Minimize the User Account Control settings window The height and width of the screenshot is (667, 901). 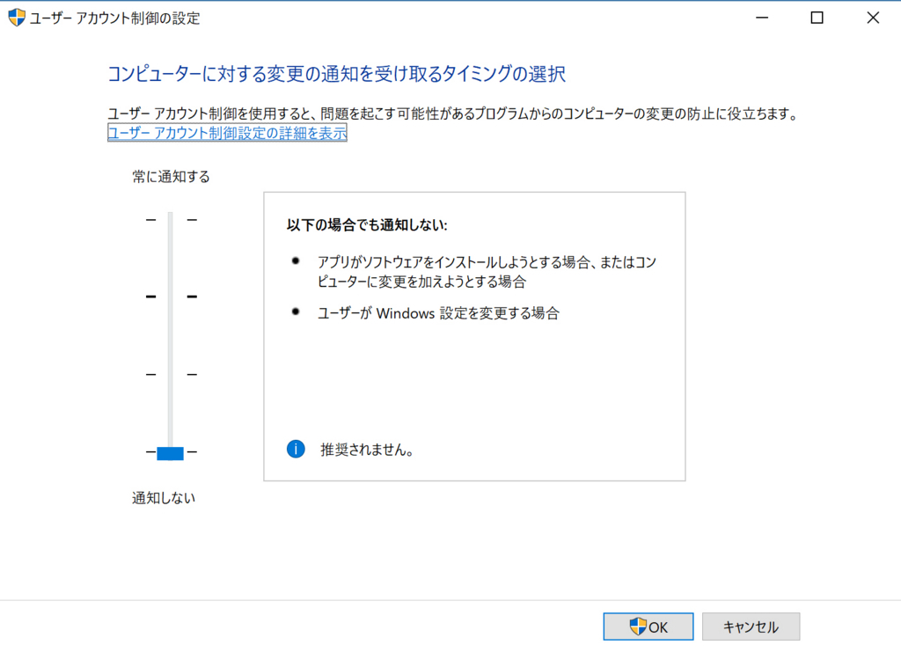coord(760,18)
